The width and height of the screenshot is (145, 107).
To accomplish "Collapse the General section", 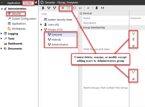I will point(81,14).
